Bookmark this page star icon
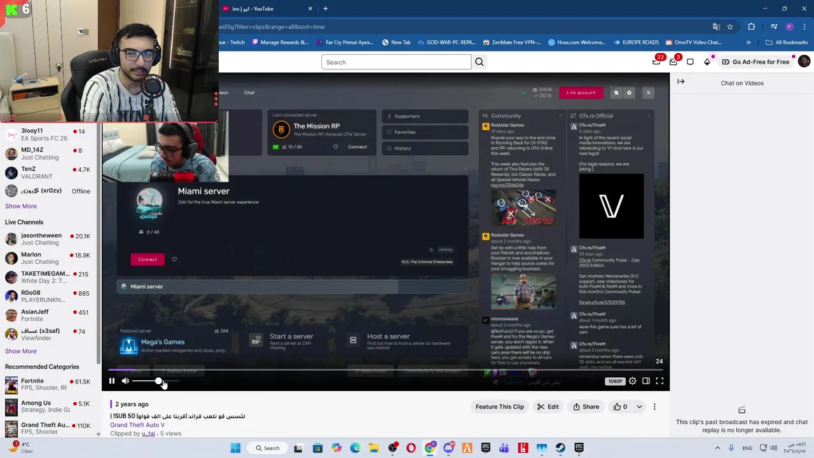The height and width of the screenshot is (458, 814). (x=730, y=27)
